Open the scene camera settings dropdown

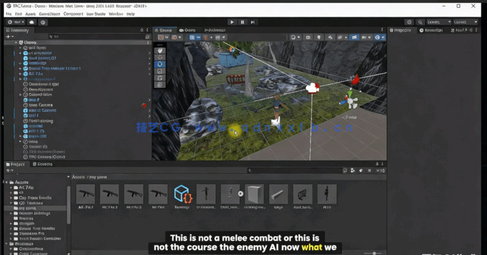point(366,37)
